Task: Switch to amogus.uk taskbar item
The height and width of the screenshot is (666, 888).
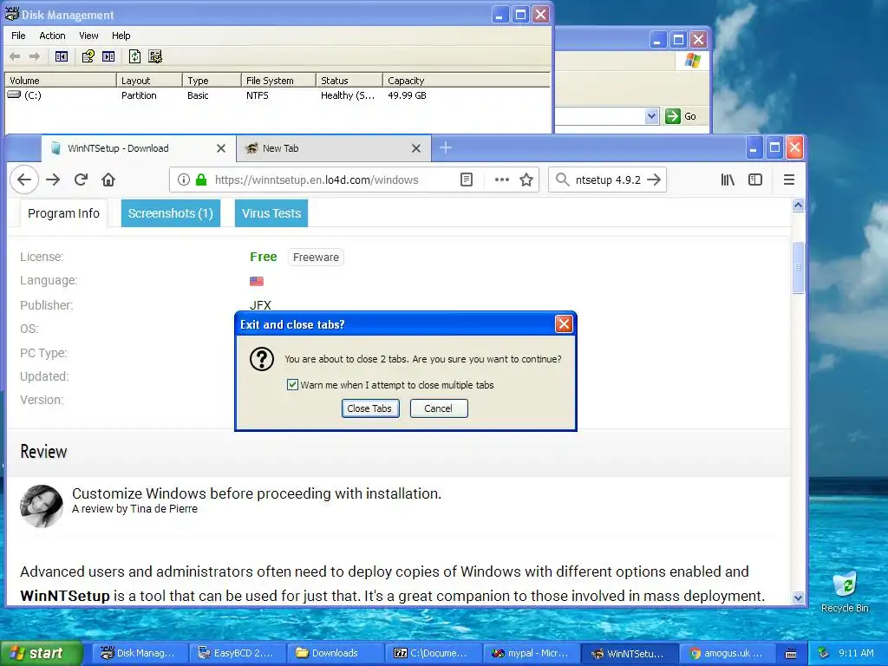Action: 726,653
